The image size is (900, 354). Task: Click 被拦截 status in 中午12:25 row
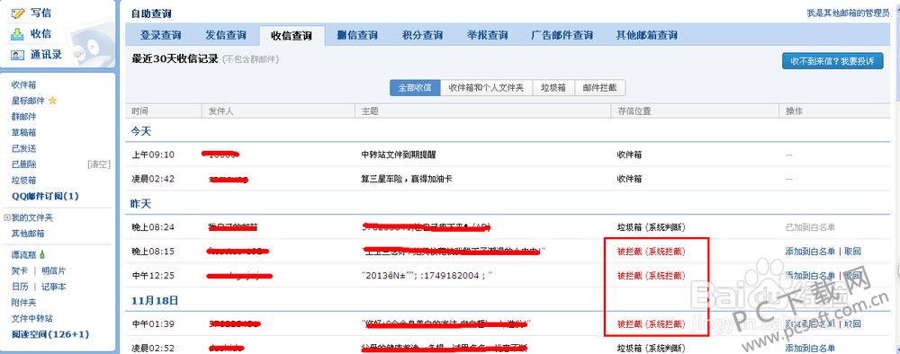(651, 276)
